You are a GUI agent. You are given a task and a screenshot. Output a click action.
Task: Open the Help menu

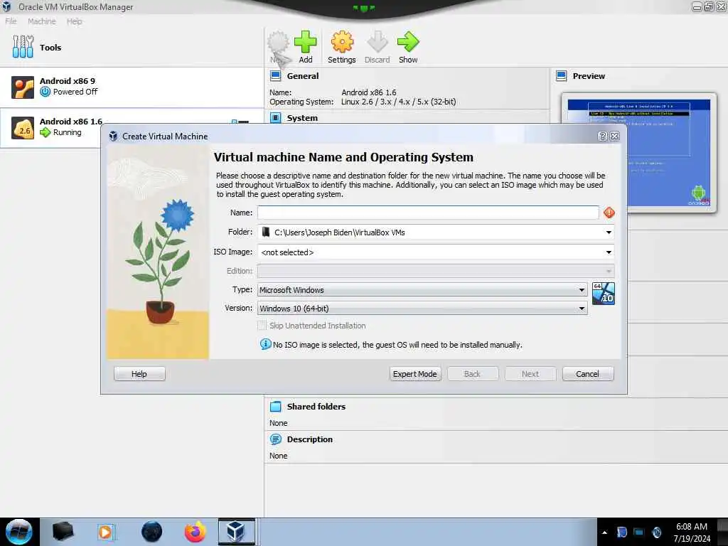point(74,21)
